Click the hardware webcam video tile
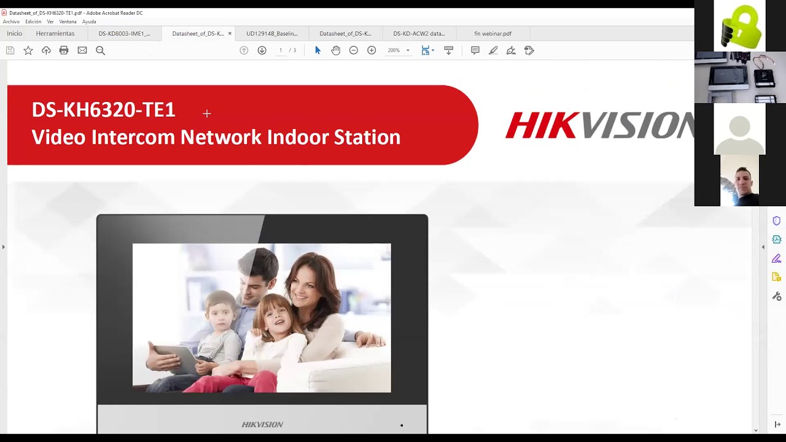Image resolution: width=786 pixels, height=442 pixels. pos(740,77)
